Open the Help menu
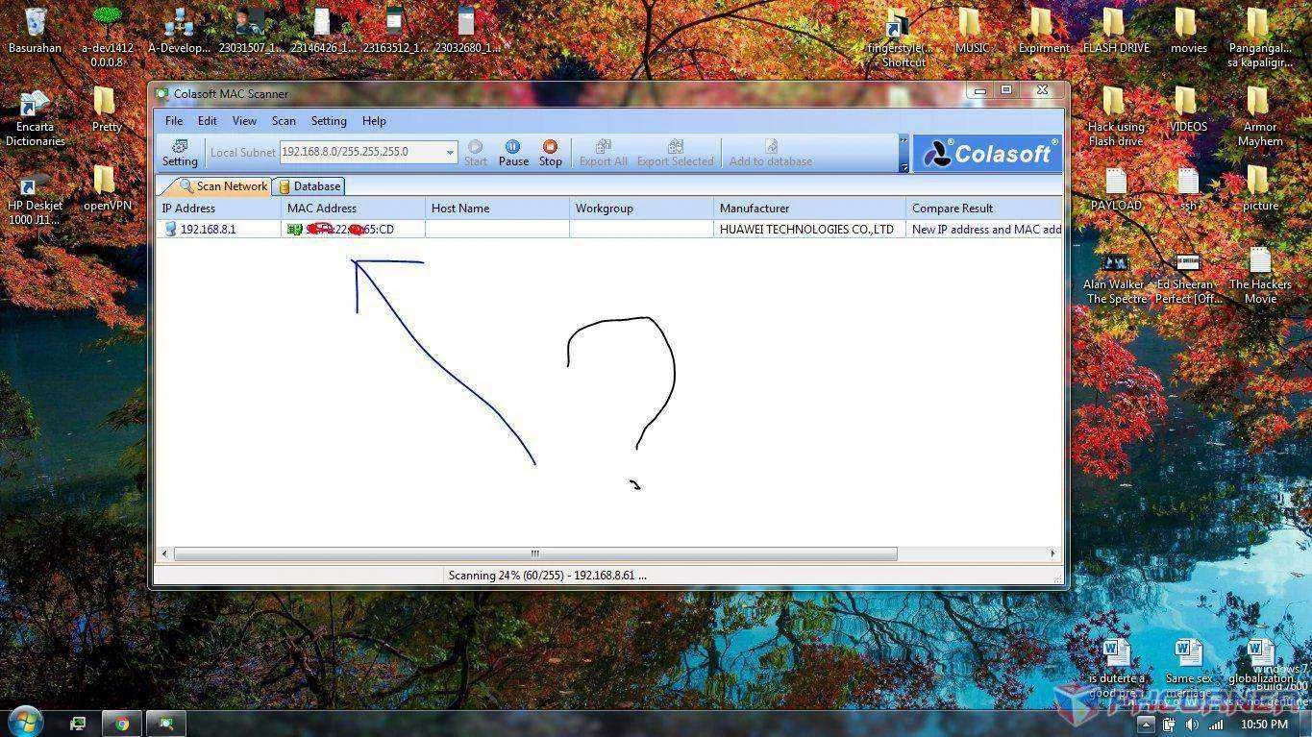 [x=374, y=121]
